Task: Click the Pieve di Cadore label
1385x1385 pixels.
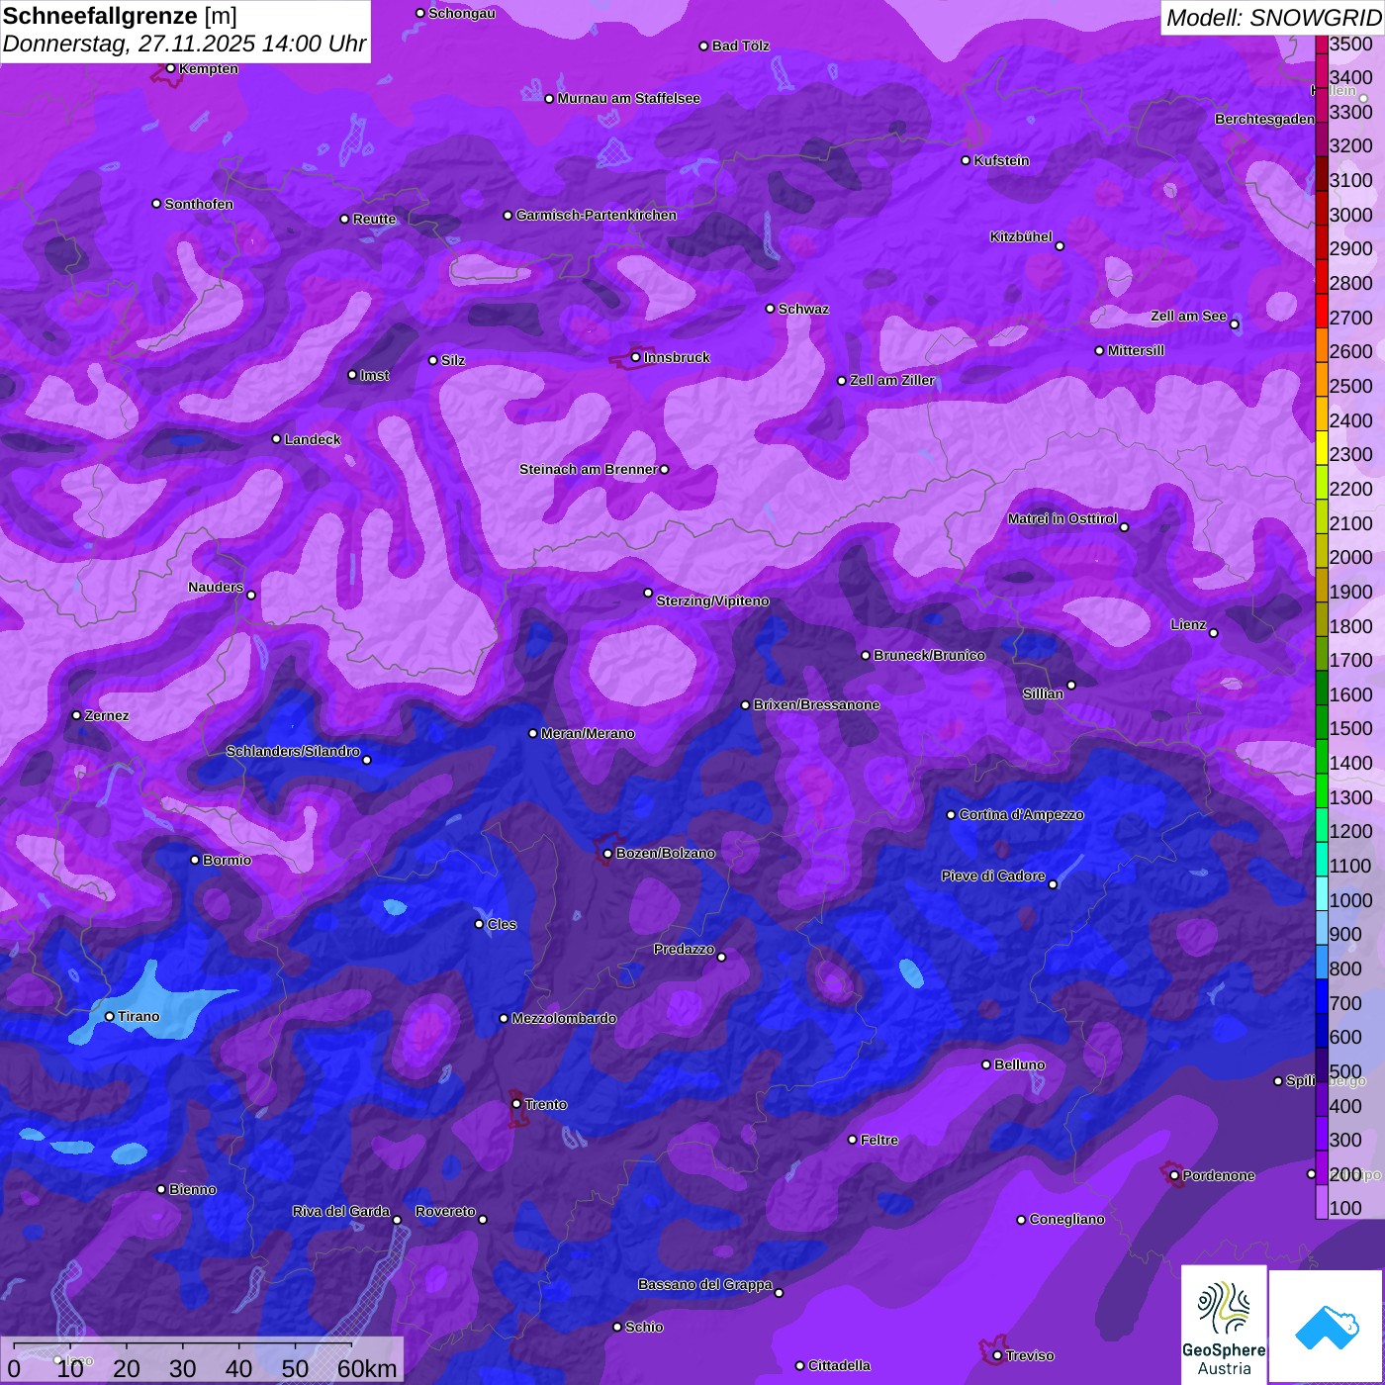Action: point(992,876)
